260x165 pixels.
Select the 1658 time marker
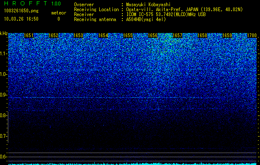pyautogui.click(x=202, y=35)
